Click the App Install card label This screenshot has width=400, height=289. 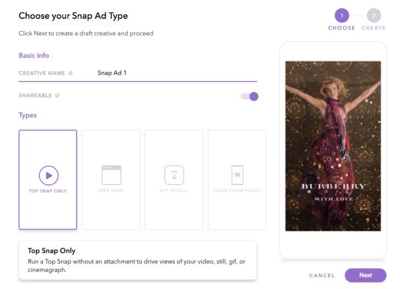pos(174,191)
